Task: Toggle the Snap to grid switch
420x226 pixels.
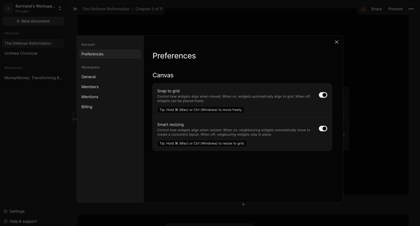Action: click(x=323, y=95)
